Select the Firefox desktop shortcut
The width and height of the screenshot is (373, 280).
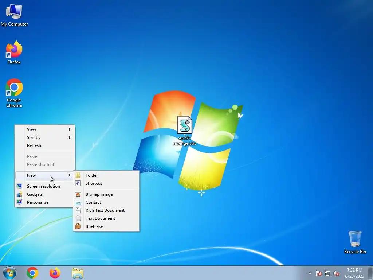tap(14, 52)
